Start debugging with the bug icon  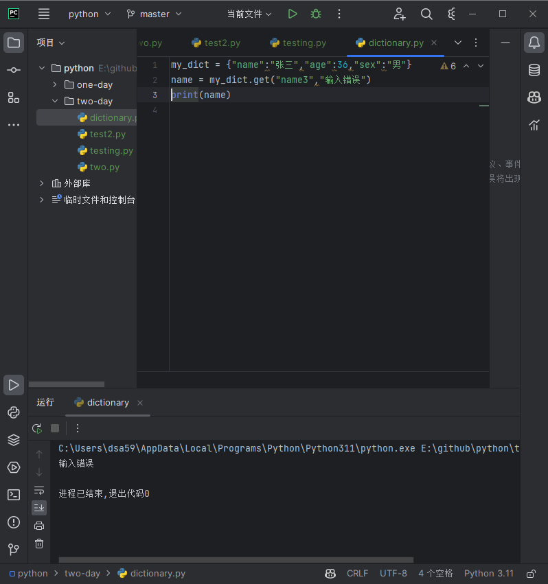pyautogui.click(x=316, y=14)
